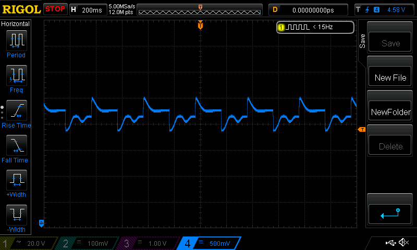Select the +Width measurement icon
417x250 pixels.
[x=16, y=183]
